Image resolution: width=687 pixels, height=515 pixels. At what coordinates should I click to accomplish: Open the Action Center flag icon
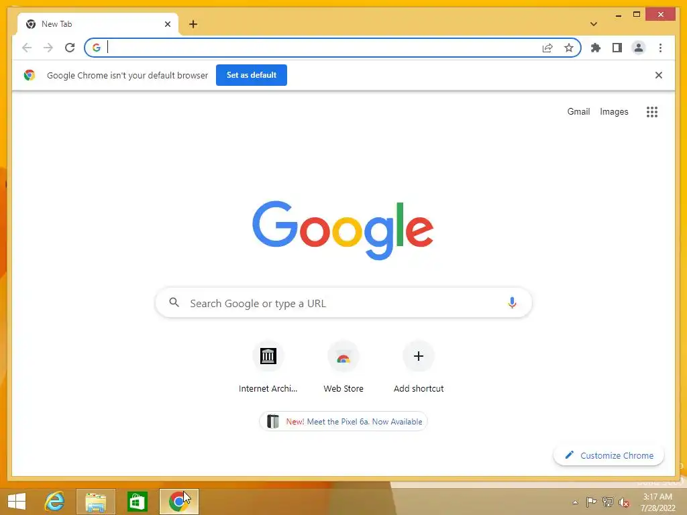point(591,502)
